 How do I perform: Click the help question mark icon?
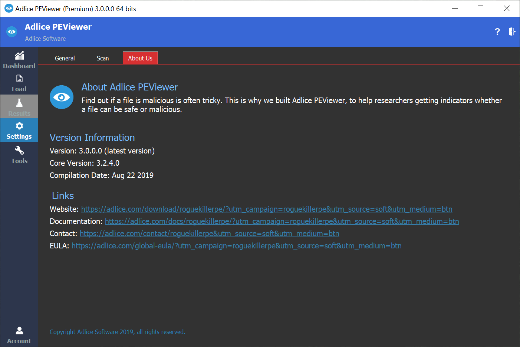[x=497, y=32]
